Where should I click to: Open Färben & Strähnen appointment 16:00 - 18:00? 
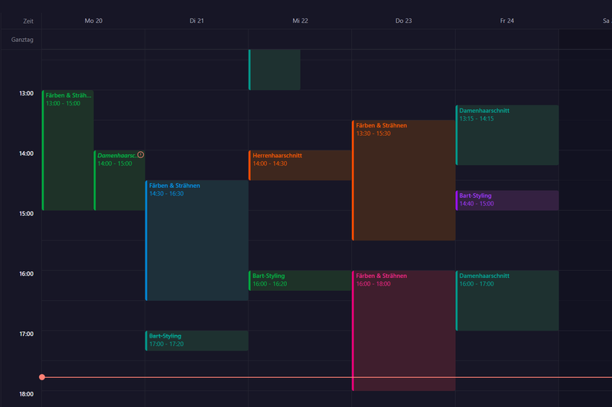(404, 331)
